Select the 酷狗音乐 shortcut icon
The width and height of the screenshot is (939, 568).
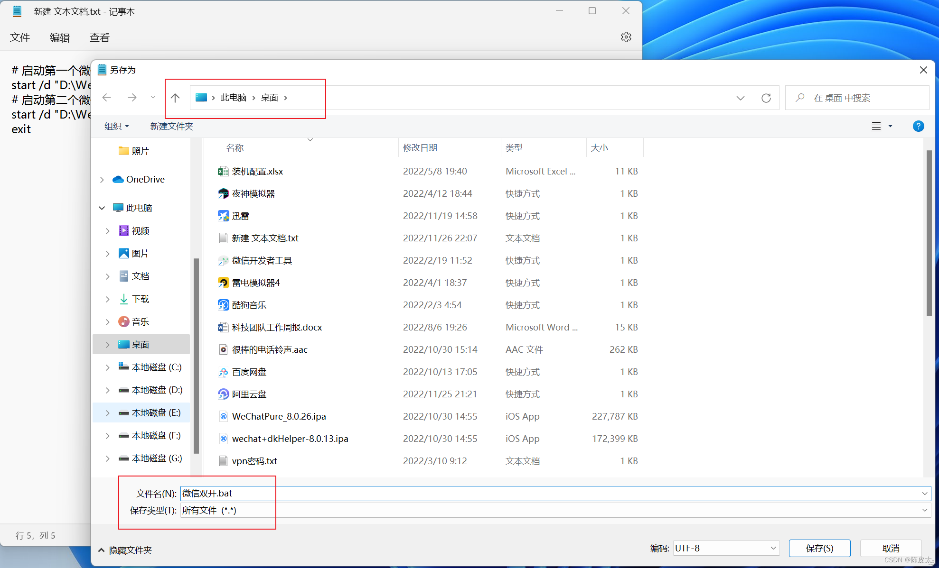pyautogui.click(x=223, y=305)
